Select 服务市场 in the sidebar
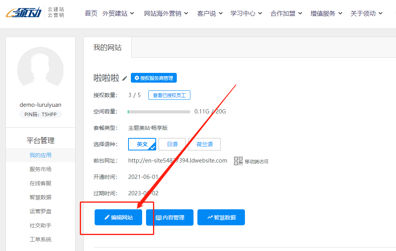The height and width of the screenshot is (251, 396). click(x=40, y=169)
